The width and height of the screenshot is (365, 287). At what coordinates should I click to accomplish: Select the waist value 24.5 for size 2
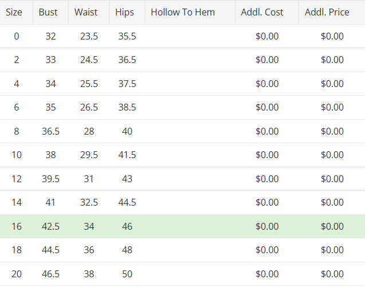[89, 60]
